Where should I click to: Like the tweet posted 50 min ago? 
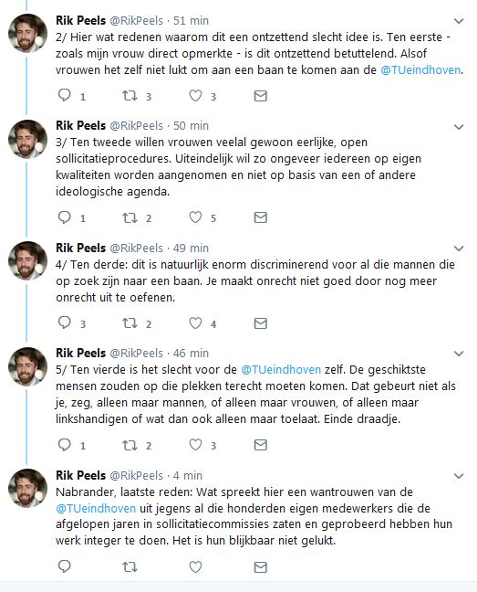(195, 217)
